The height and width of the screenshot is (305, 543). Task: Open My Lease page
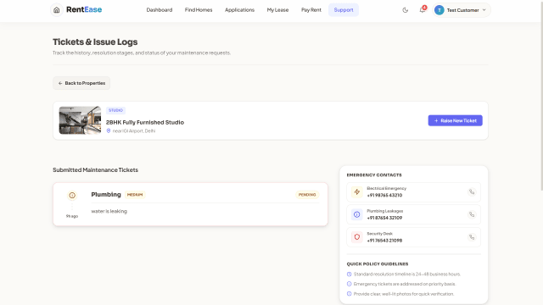277,10
